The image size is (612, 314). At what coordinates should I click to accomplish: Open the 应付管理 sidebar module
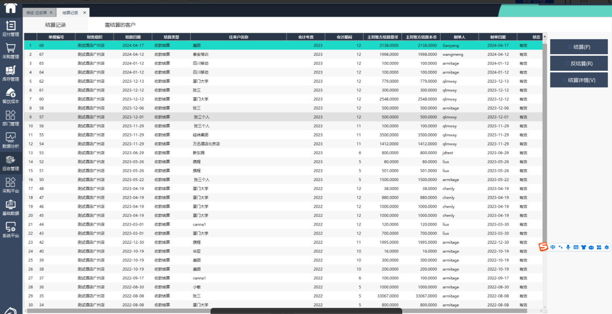click(11, 28)
